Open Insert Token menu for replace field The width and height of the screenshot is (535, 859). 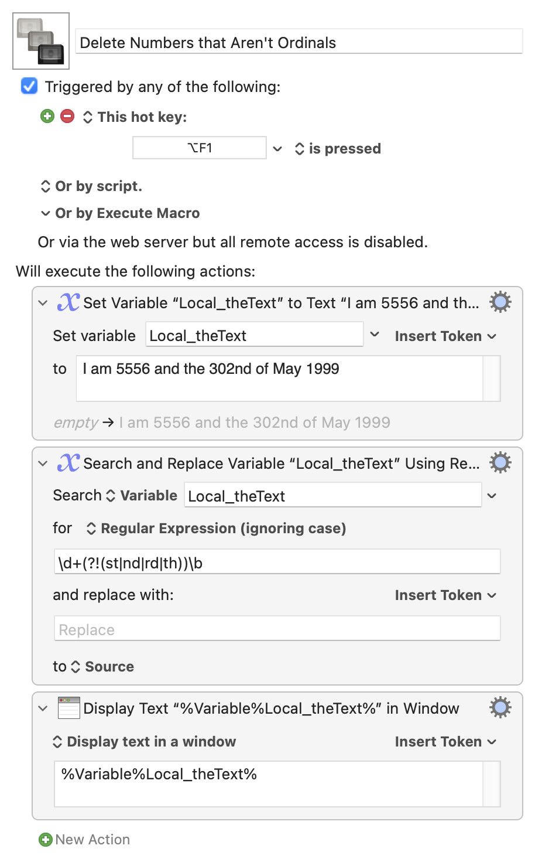click(445, 595)
